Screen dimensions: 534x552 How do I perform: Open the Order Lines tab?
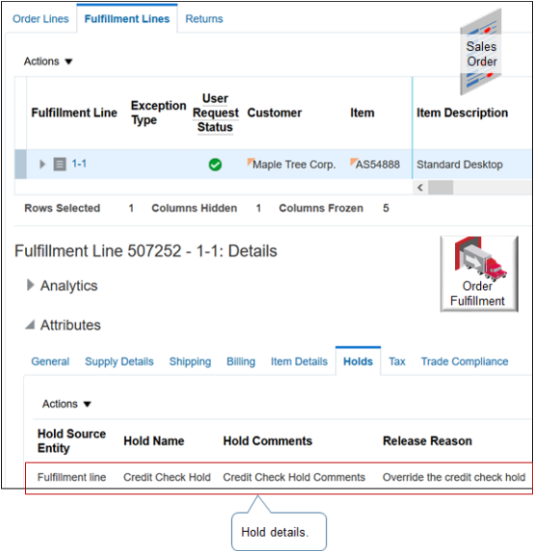click(x=40, y=18)
